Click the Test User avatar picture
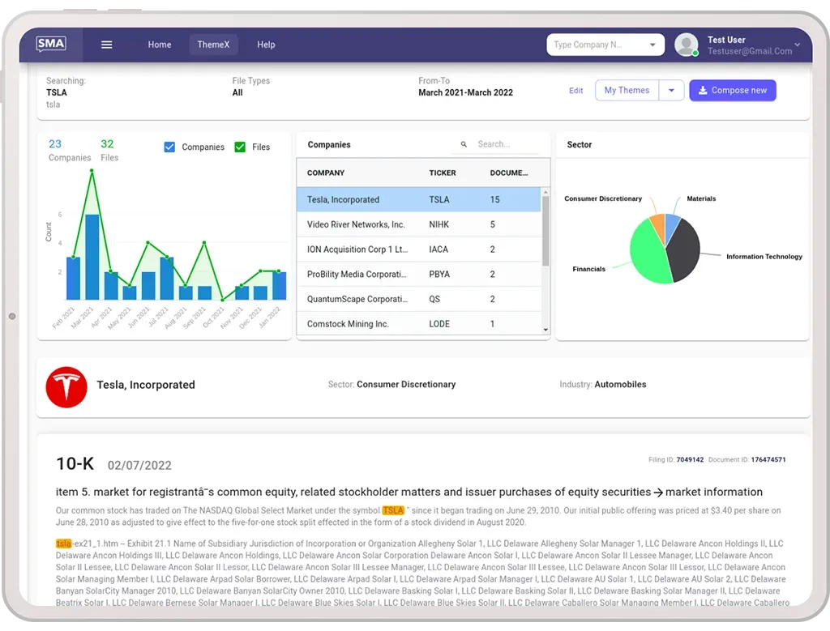This screenshot has width=830, height=631. (x=687, y=45)
